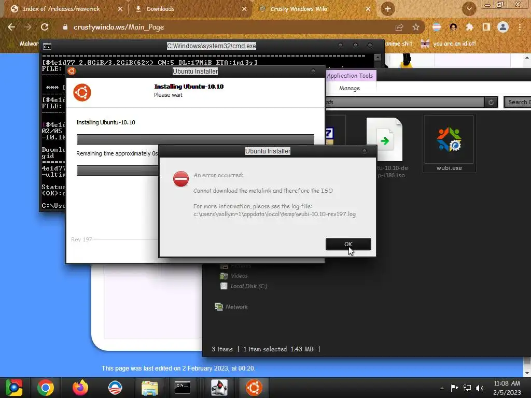Open the Chrome three-dot menu

pos(520,27)
